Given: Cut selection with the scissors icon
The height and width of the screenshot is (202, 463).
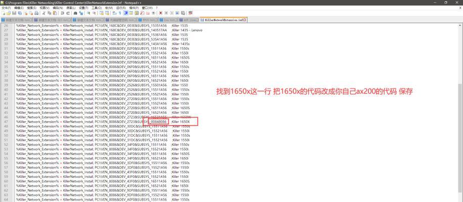Looking at the screenshot, I should point(43,13).
